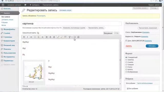The height and width of the screenshot is (92, 164).
Task: Select the Ссылка post format
Action: pyautogui.click(x=126, y=62)
